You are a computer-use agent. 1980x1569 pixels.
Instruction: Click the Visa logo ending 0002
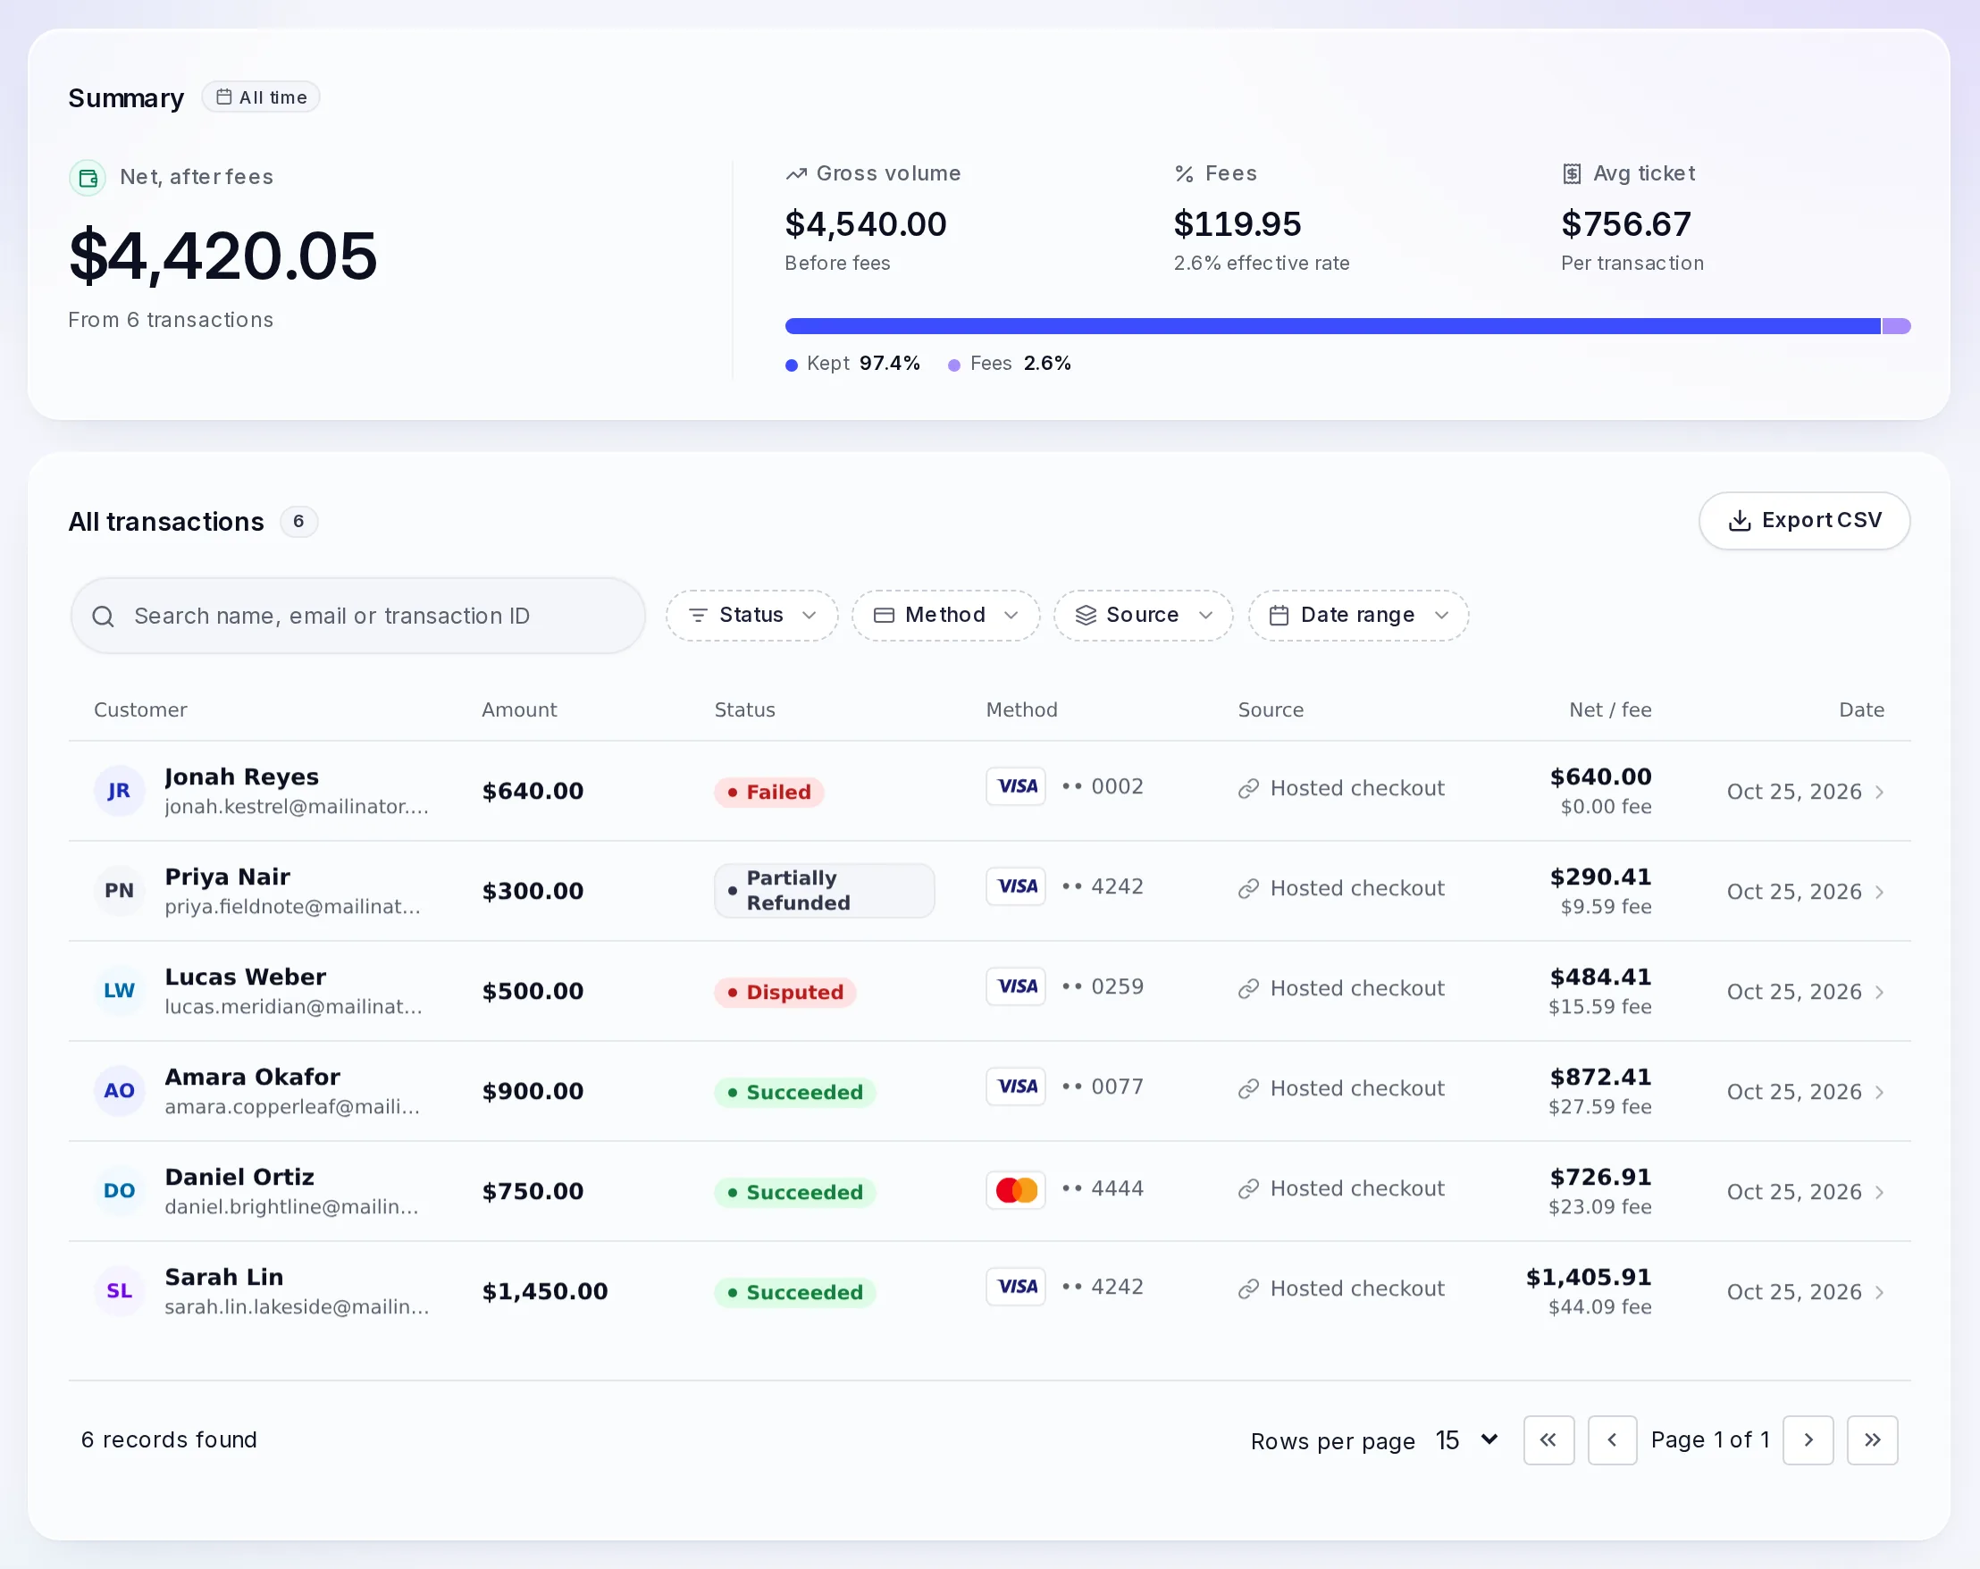[x=1016, y=786]
